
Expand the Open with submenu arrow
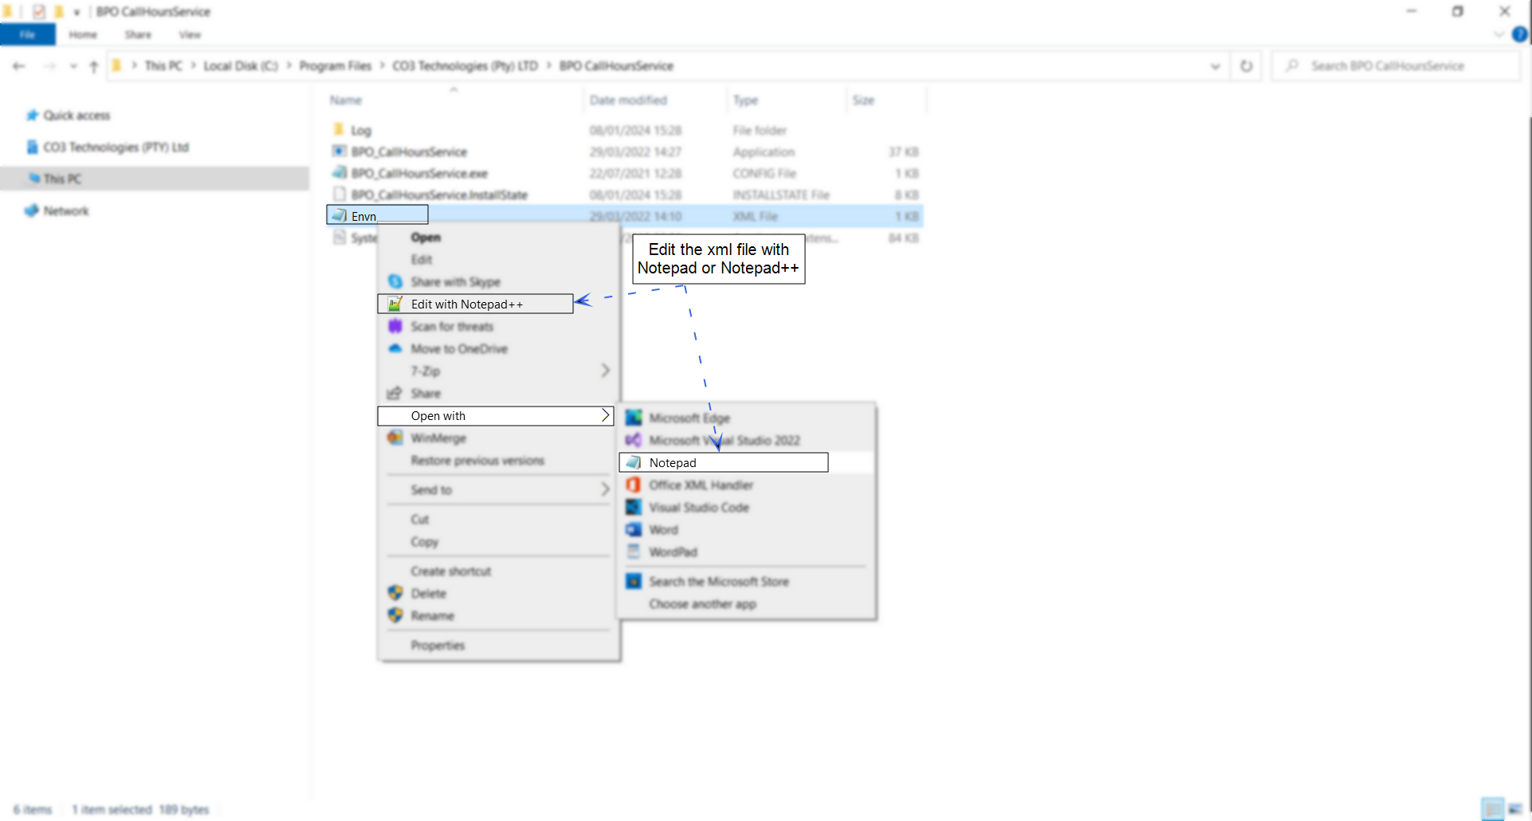[x=605, y=415]
